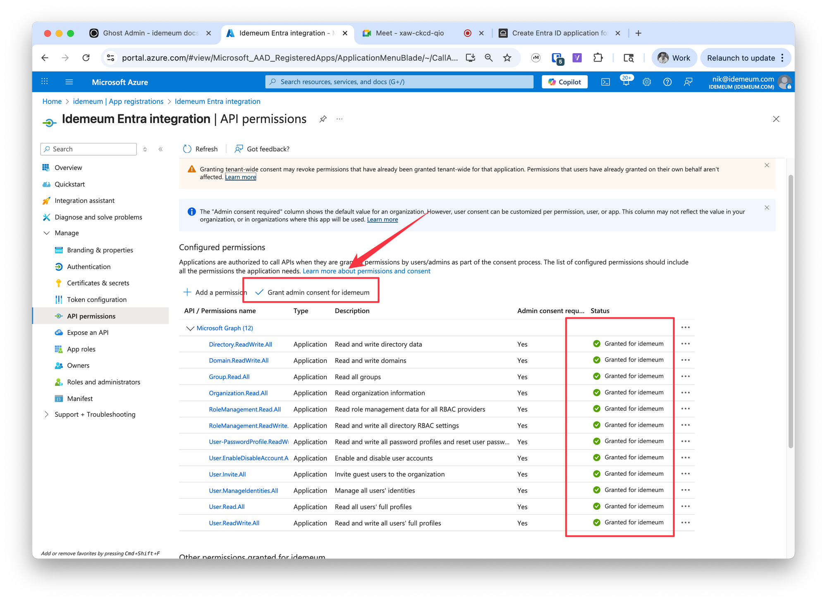827x601 pixels.
Task: Collapse the Manage section in sidebar
Action: 47,233
